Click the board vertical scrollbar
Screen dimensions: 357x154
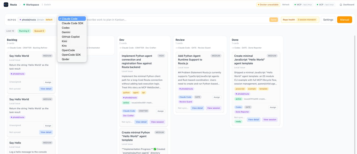354,94
